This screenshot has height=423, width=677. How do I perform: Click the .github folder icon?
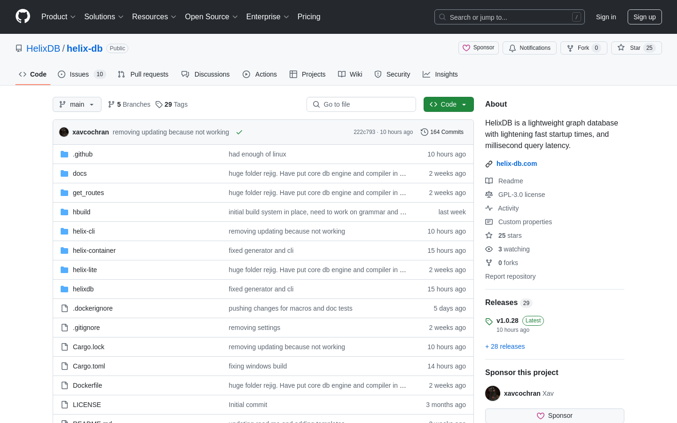64,154
